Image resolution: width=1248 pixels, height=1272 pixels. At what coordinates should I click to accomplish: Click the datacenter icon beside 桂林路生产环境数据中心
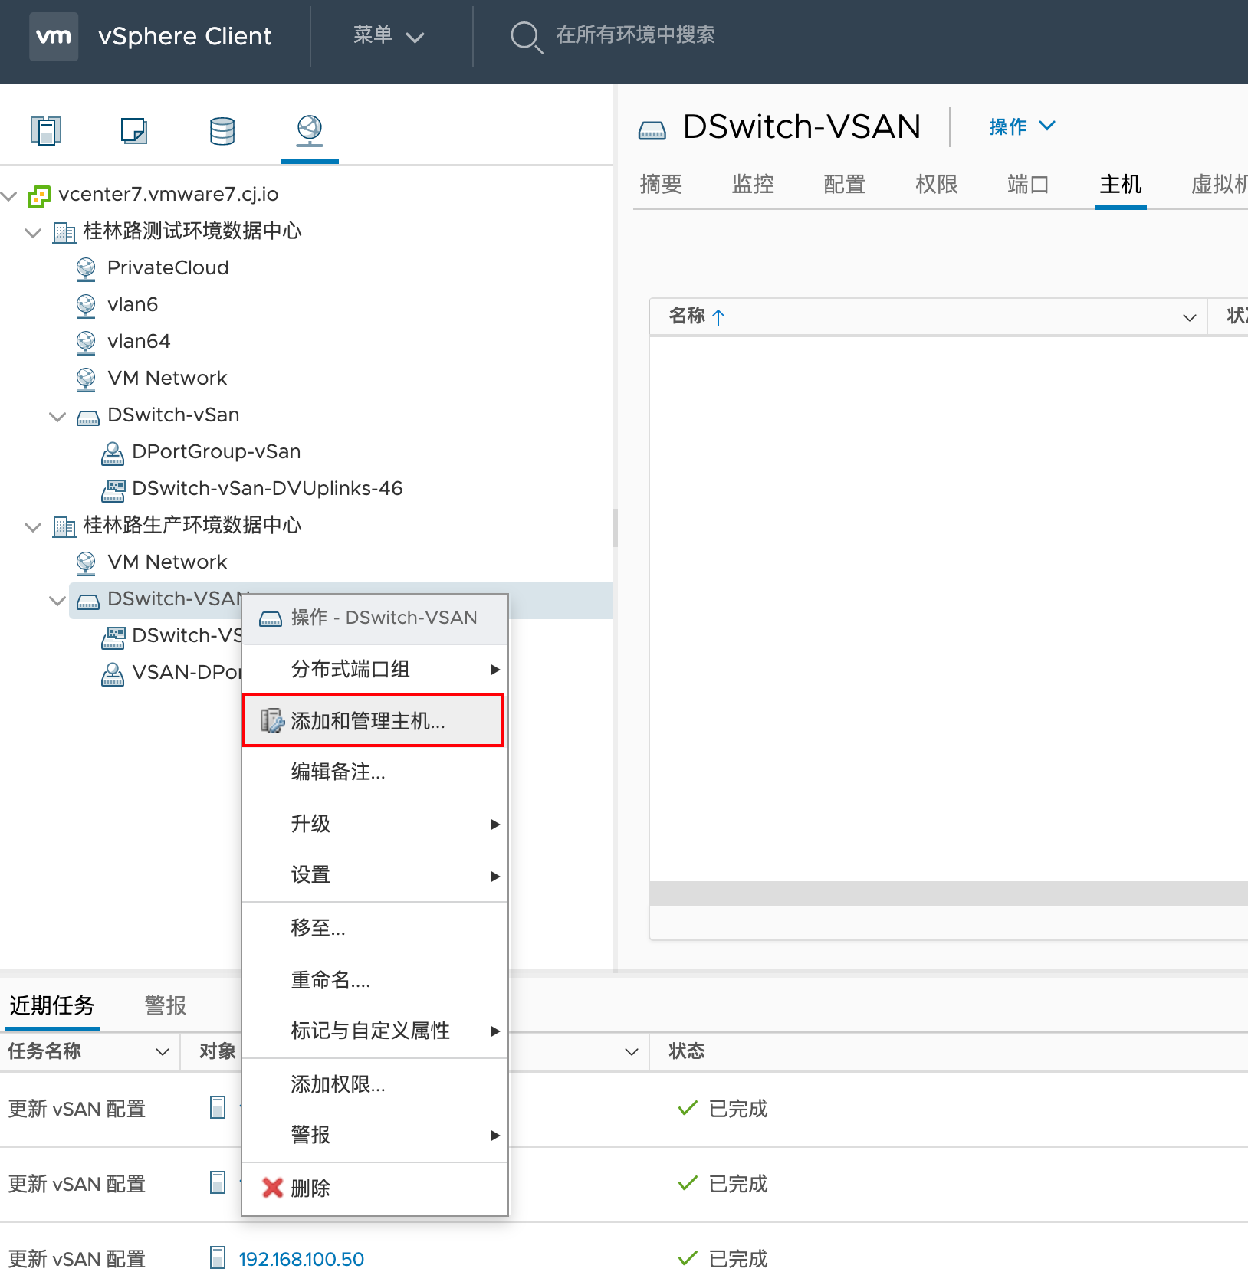point(64,526)
